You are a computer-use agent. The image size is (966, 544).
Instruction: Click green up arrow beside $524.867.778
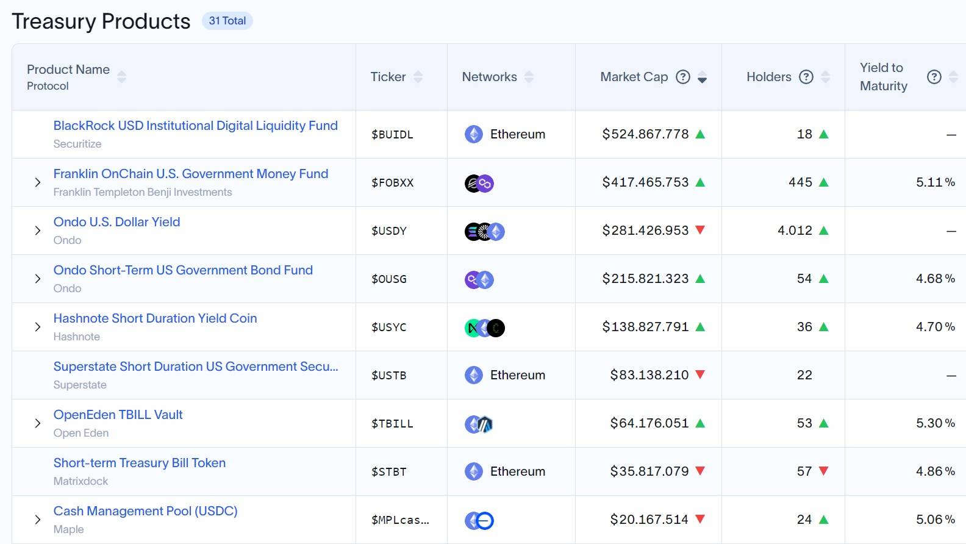(x=700, y=134)
